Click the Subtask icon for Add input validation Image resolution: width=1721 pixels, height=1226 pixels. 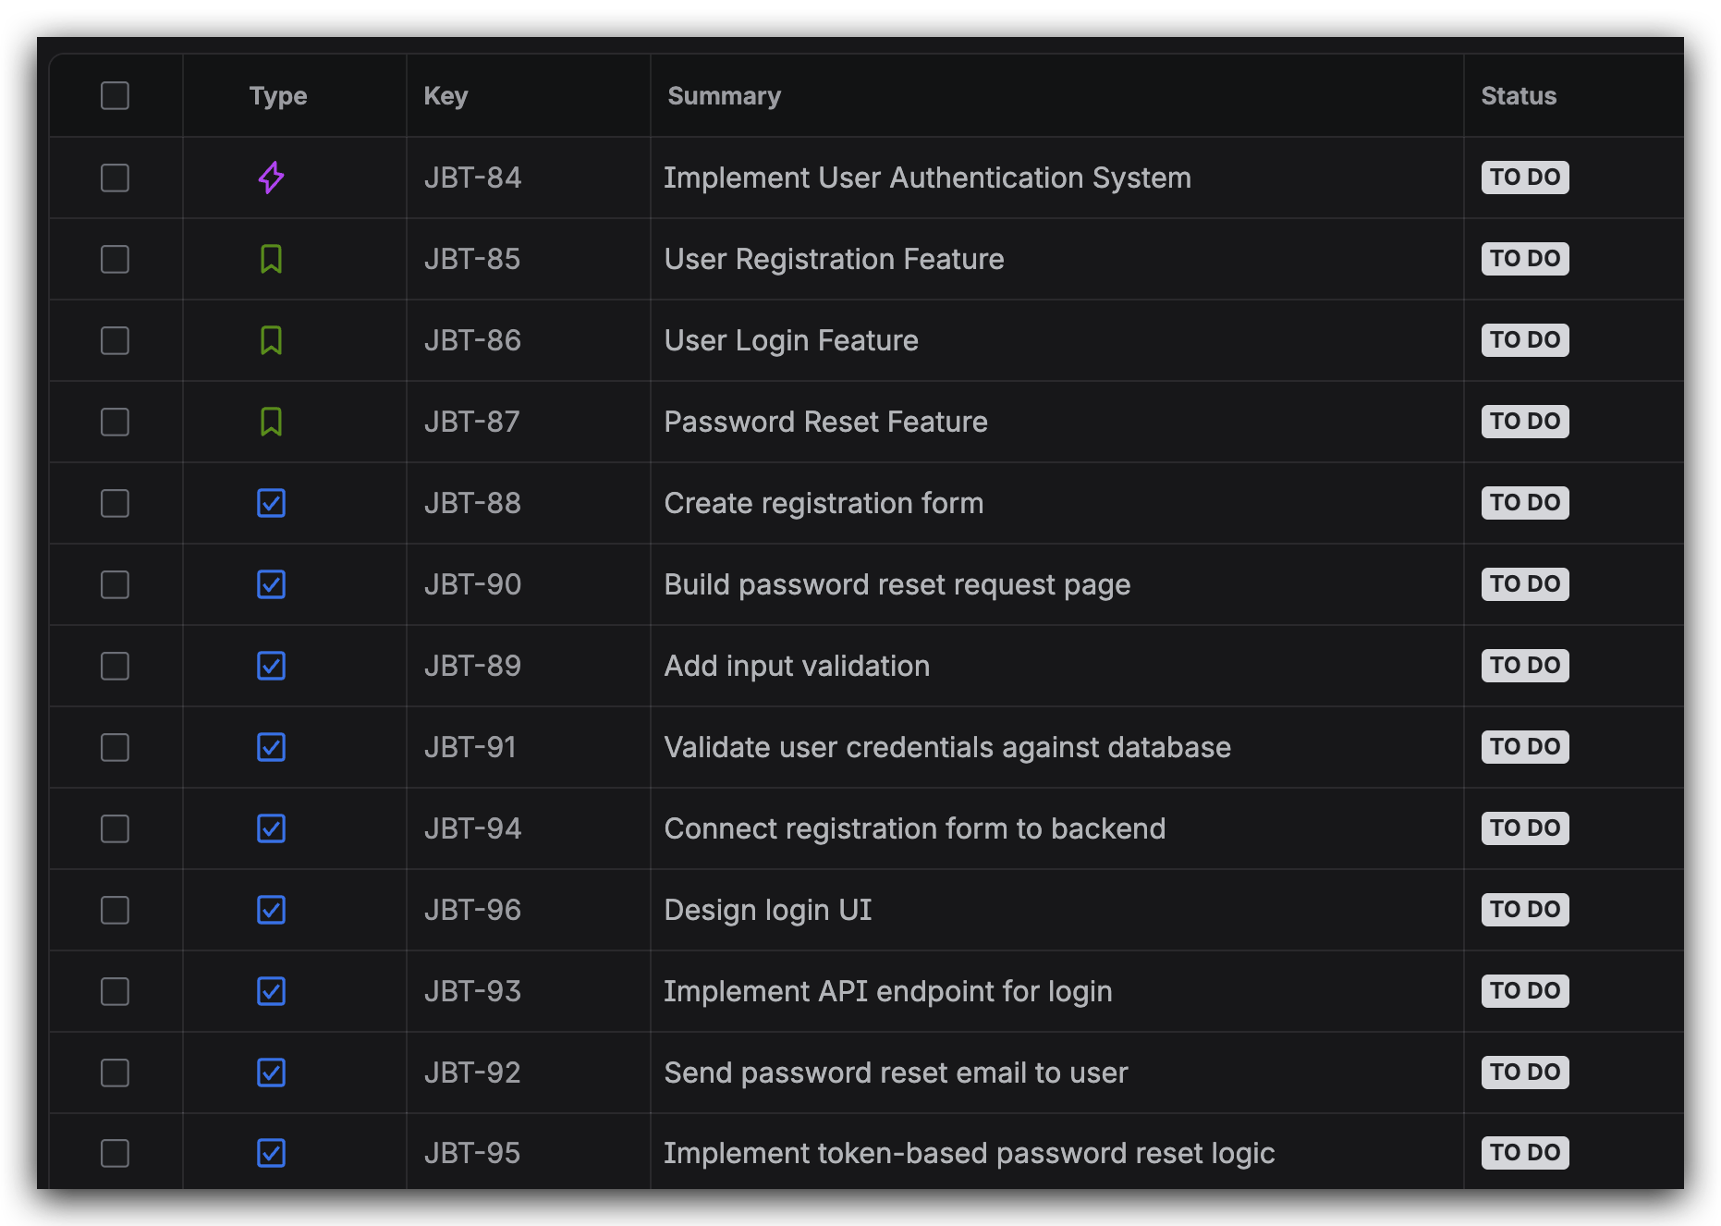(271, 666)
